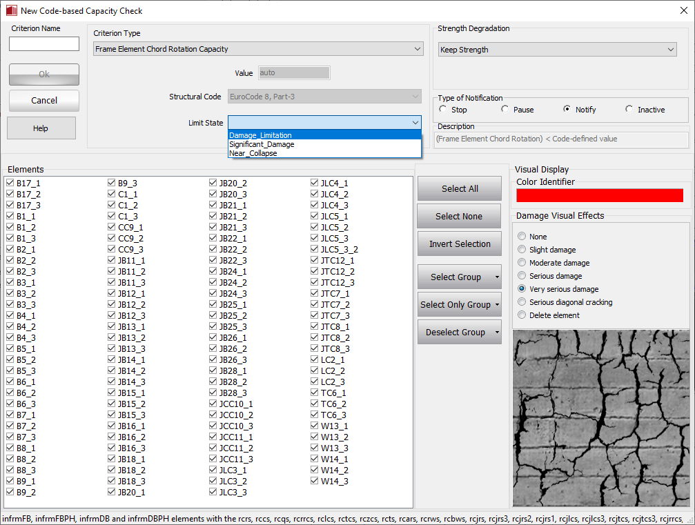Pick Near_Collapse limit state option
Image resolution: width=695 pixels, height=525 pixels.
pyautogui.click(x=253, y=153)
